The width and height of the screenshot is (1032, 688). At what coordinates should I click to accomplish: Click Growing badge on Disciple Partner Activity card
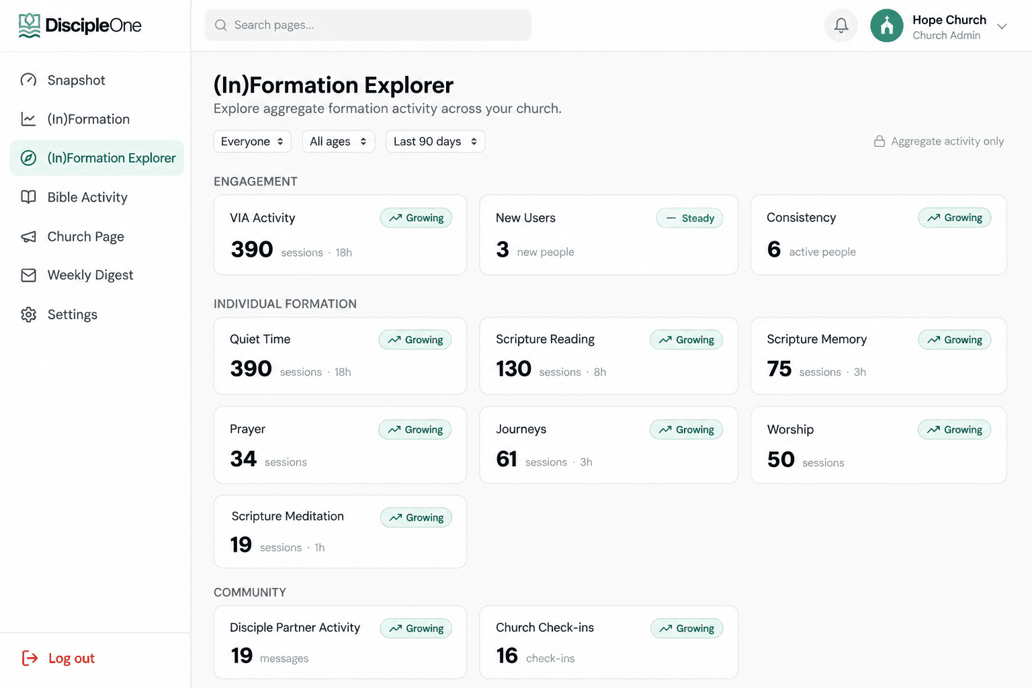tap(417, 628)
